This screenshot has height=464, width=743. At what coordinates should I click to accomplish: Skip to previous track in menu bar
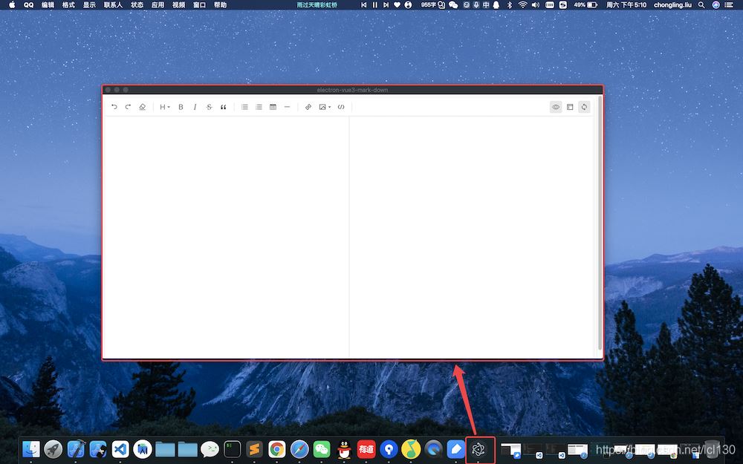coord(364,4)
